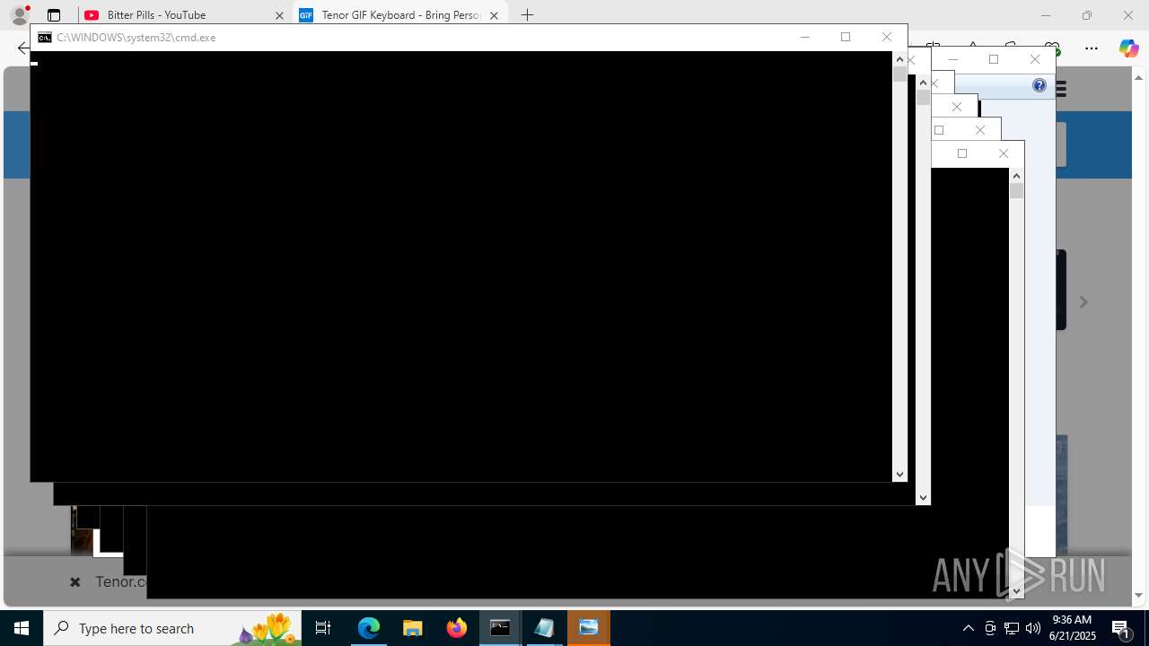This screenshot has width=1149, height=646.
Task: Open the cmd.exe title bar system icon
Action: [44, 38]
